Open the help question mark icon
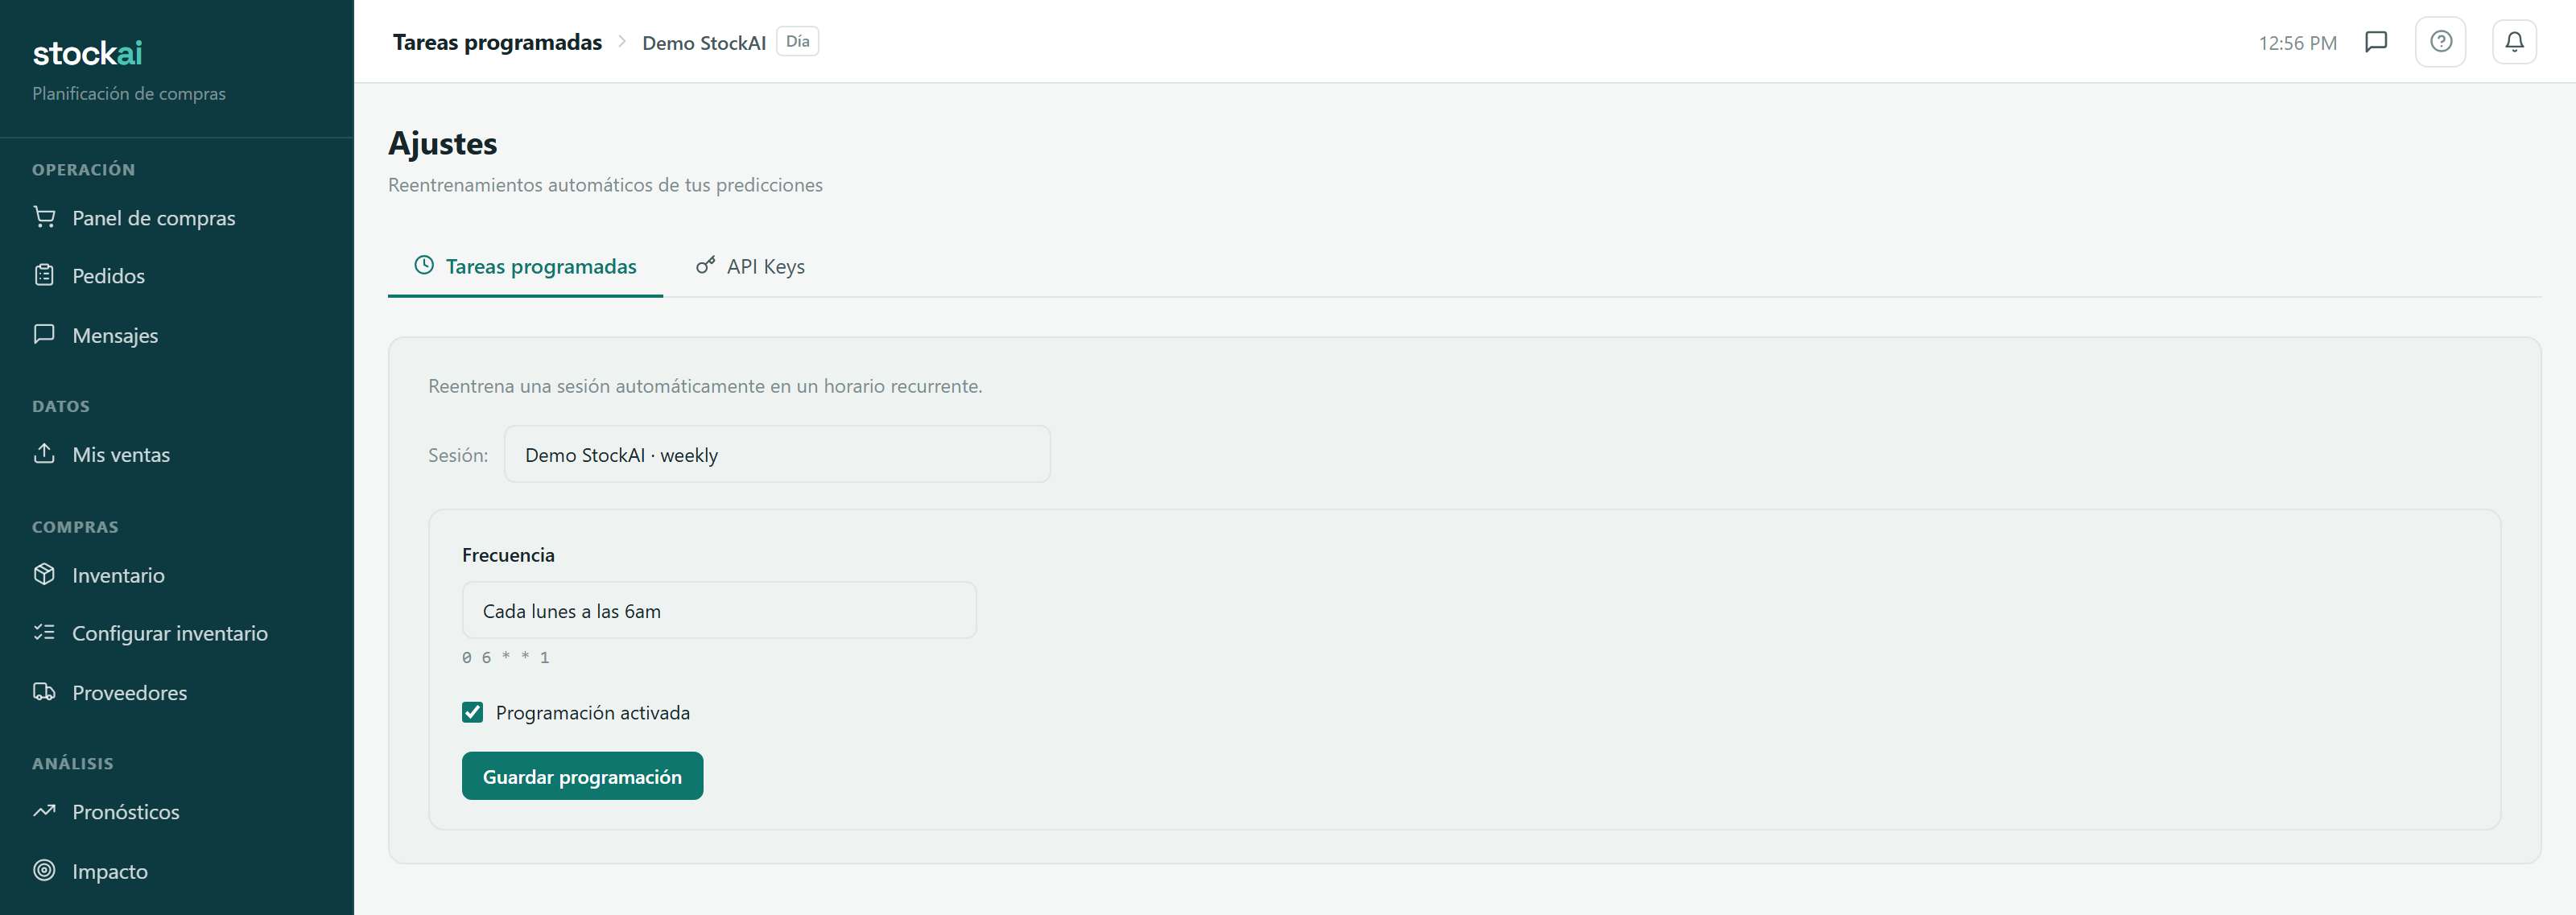Viewport: 2576px width, 915px height. click(x=2441, y=42)
